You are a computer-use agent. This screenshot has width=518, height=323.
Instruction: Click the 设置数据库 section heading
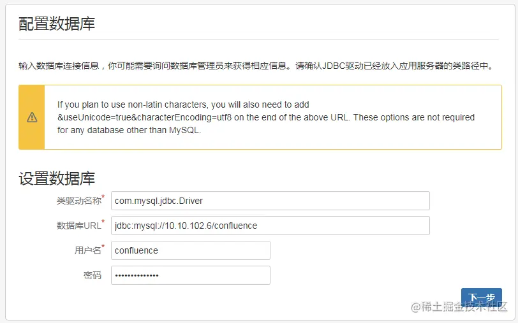tap(57, 178)
